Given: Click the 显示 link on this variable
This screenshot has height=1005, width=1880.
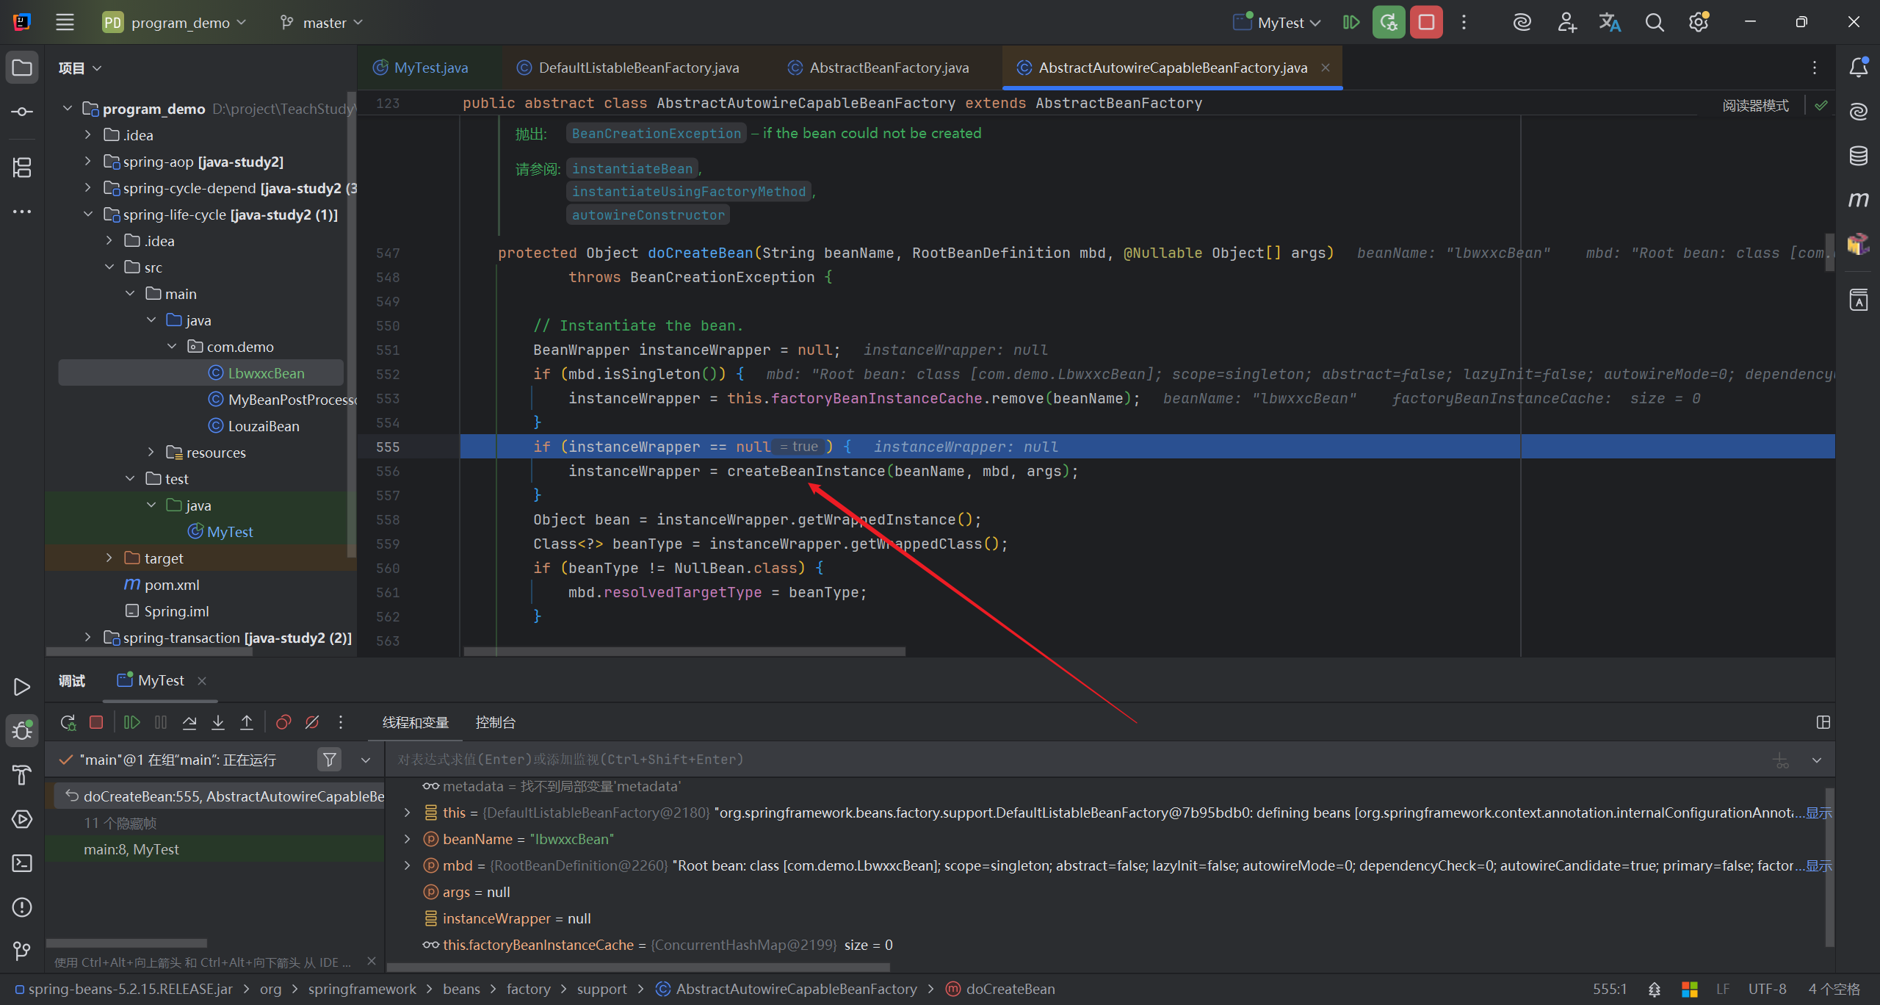Looking at the screenshot, I should [1819, 813].
